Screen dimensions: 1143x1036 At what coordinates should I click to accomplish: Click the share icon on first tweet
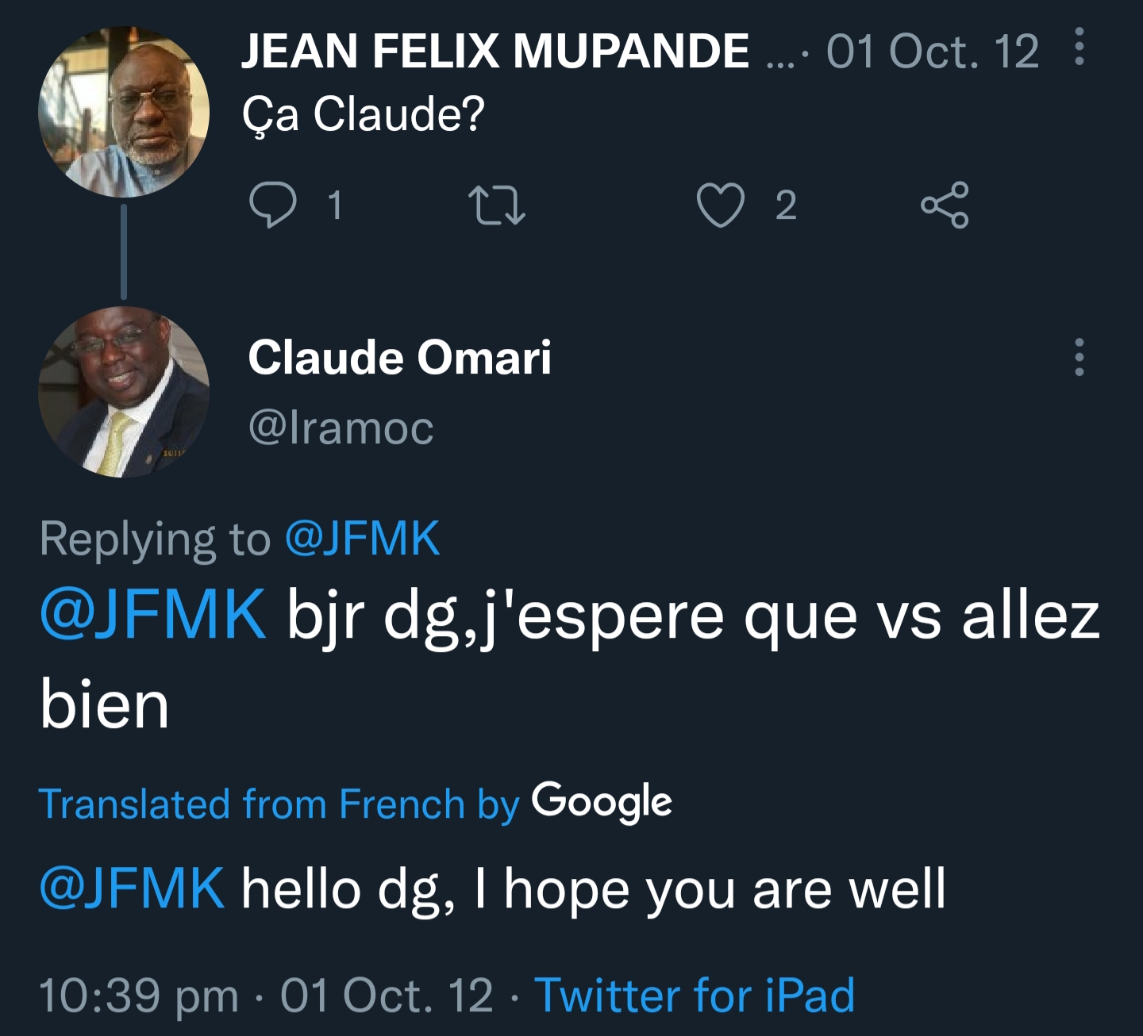pos(945,205)
